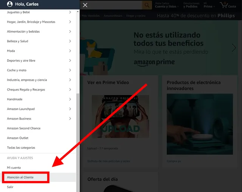The height and width of the screenshot is (192, 242).
Task: Open the Upload Prime Video thumbnail
Action: point(120,117)
